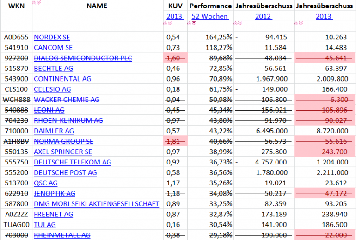Select WKN cell 710000
Viewport: 356px width, 240px height.
pos(16,131)
